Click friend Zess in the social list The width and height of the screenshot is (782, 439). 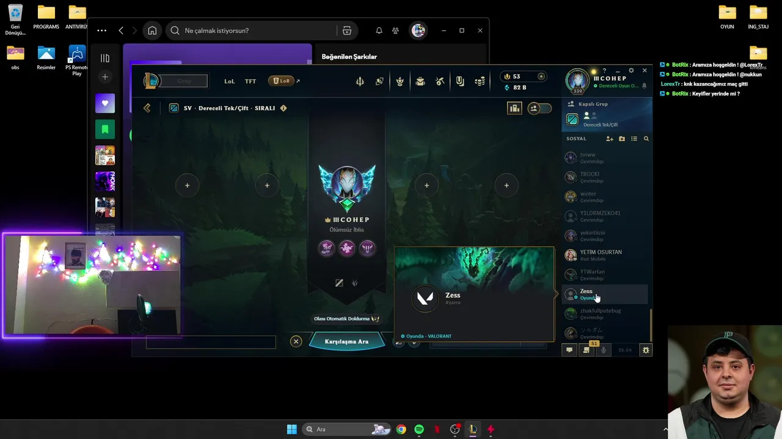[605, 294]
